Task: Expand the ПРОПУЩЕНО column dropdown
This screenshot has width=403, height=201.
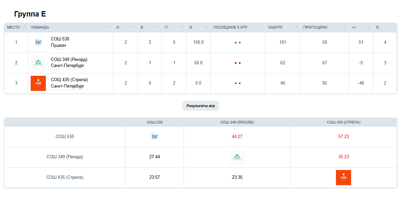Action: [x=344, y=28]
